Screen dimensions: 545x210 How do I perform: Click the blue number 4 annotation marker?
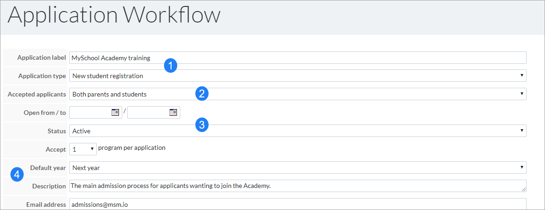click(17, 174)
